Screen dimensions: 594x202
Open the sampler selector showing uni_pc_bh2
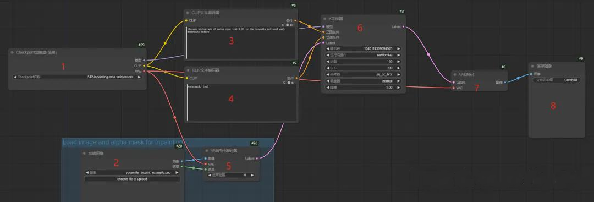[x=363, y=74]
